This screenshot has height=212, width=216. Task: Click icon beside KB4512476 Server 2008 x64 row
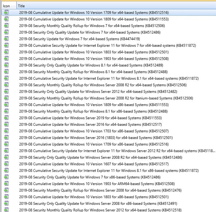[x=6, y=190]
